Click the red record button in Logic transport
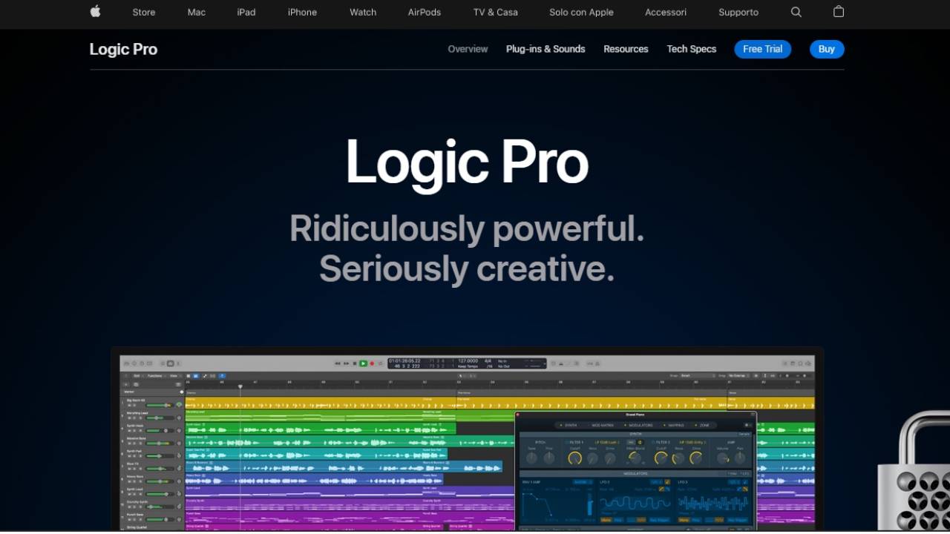 [x=372, y=363]
